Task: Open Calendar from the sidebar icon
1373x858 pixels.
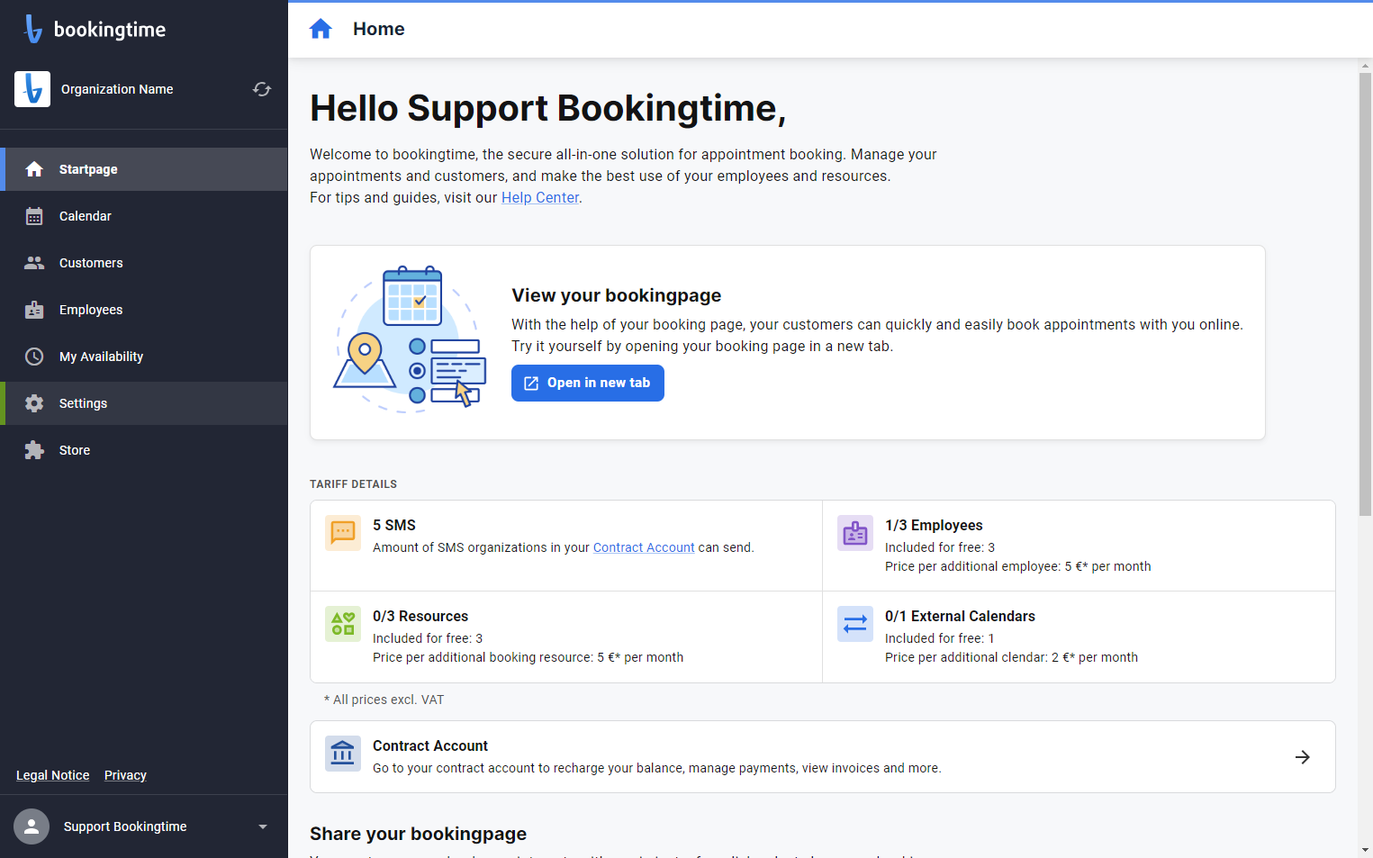Action: (34, 216)
